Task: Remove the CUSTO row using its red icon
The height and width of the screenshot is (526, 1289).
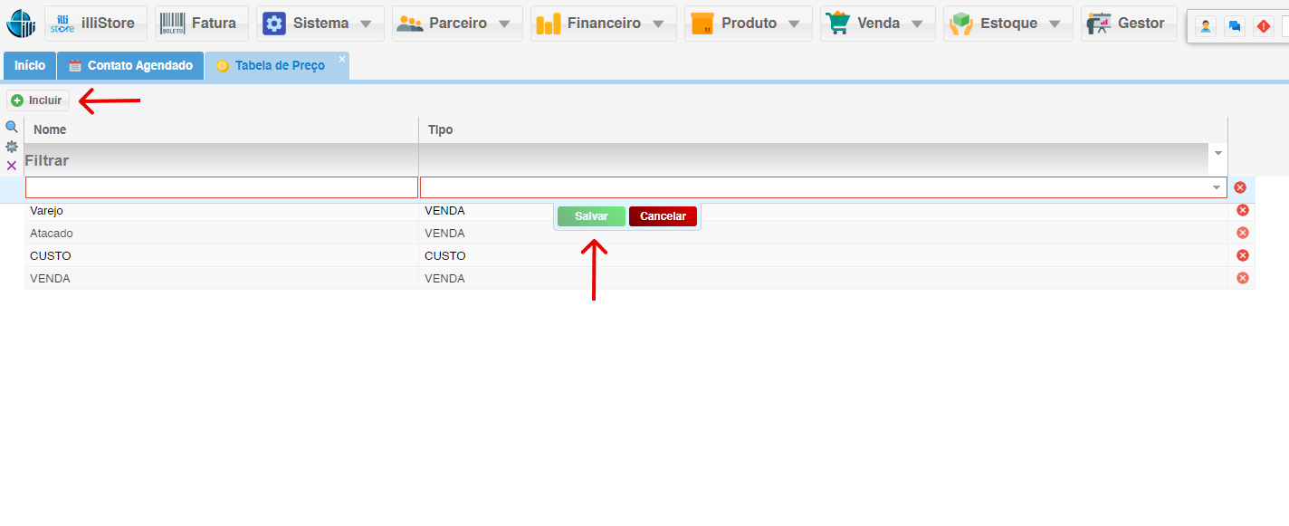Action: point(1242,255)
